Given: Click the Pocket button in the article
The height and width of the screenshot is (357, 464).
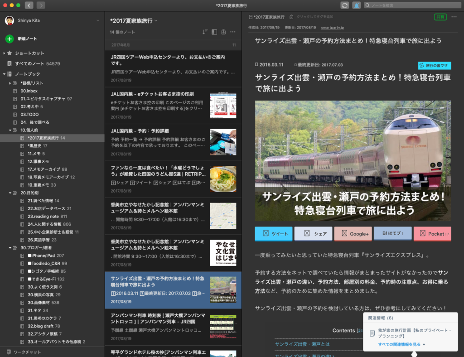Looking at the screenshot, I should 432,234.
